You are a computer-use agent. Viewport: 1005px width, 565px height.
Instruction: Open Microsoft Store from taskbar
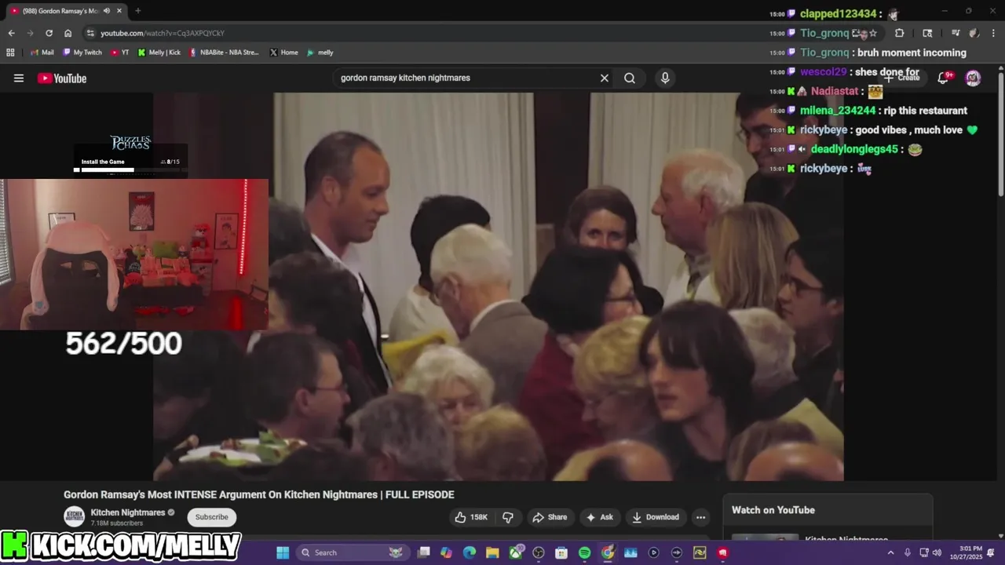coord(561,552)
